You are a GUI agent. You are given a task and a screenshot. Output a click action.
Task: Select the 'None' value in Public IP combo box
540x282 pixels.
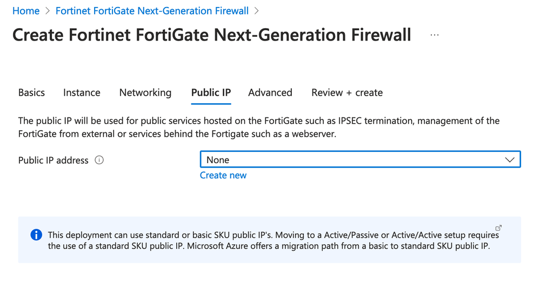(218, 160)
